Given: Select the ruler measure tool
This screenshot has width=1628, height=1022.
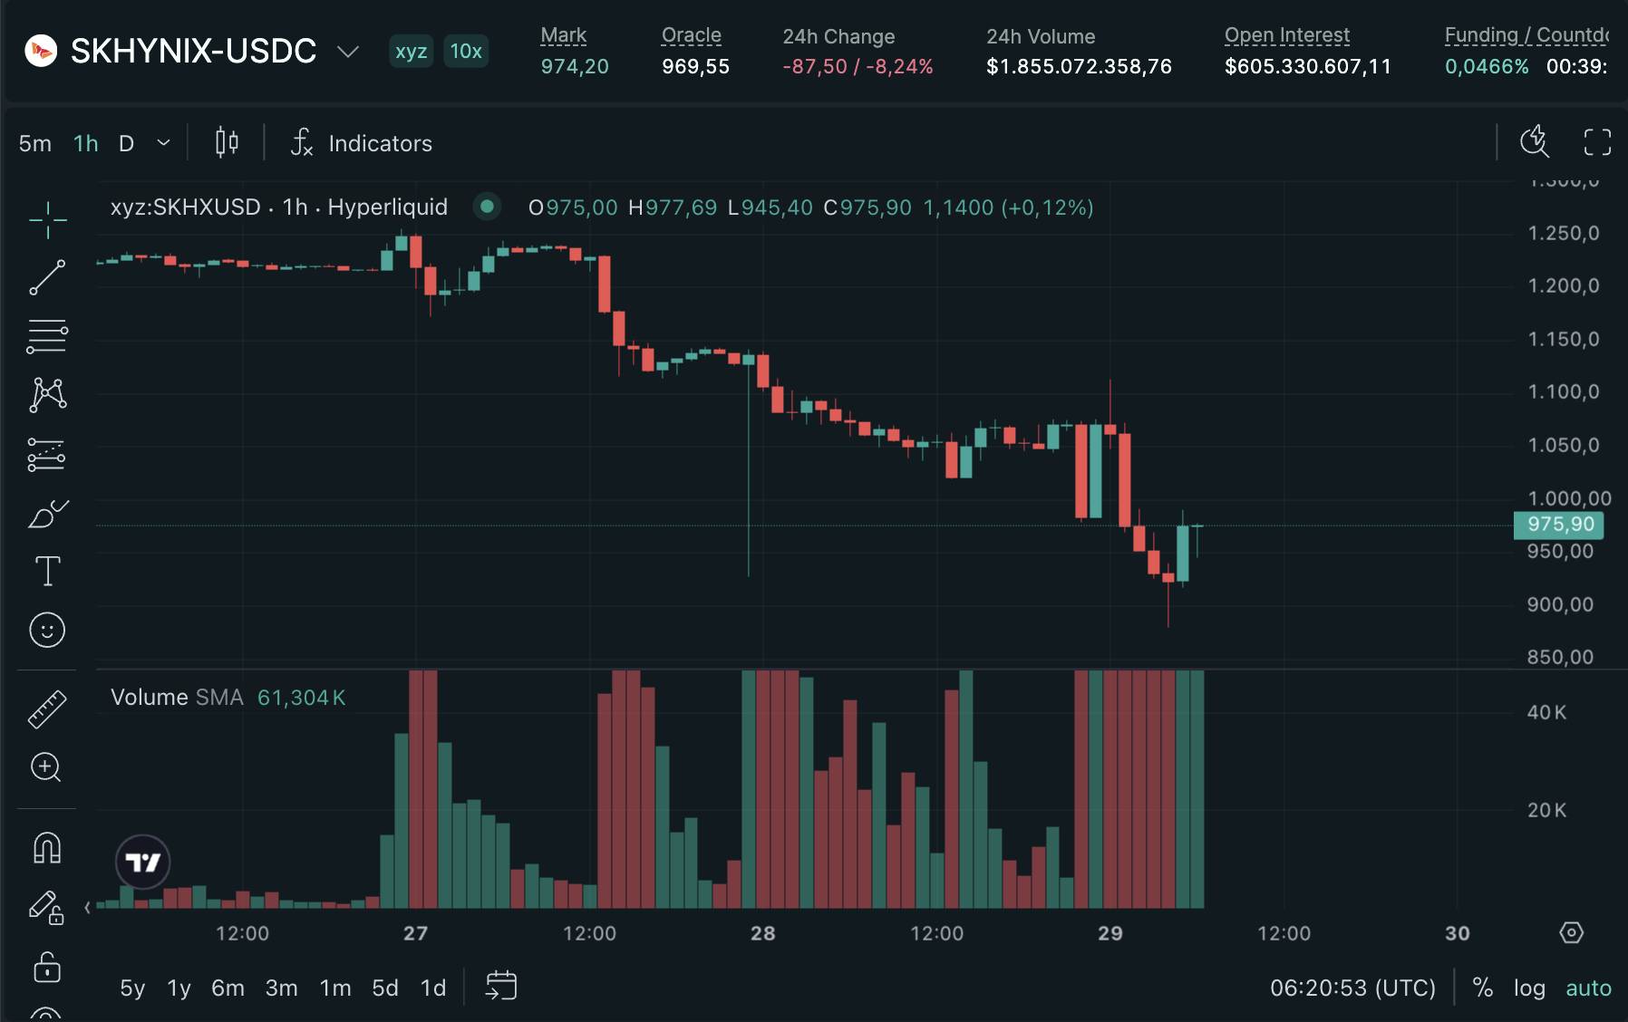Looking at the screenshot, I should coord(47,709).
